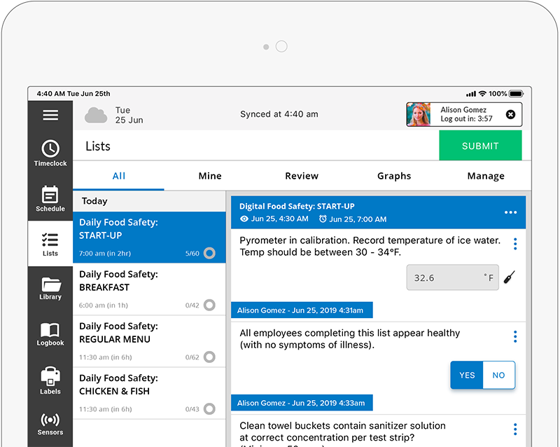Click the Alison Gomez 4:33am timestamp label
This screenshot has height=447, width=560.
302,403
